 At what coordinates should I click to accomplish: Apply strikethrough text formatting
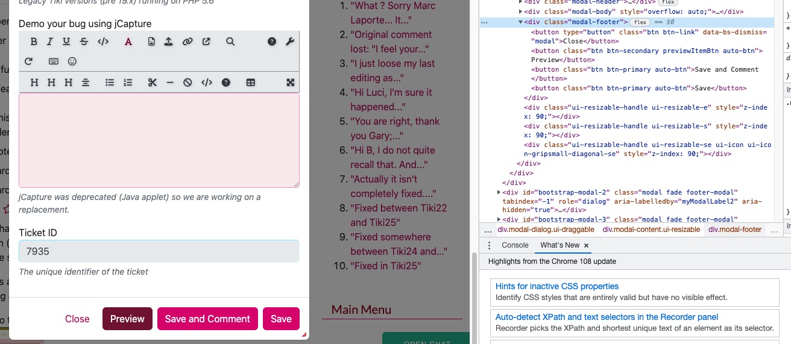click(x=84, y=42)
